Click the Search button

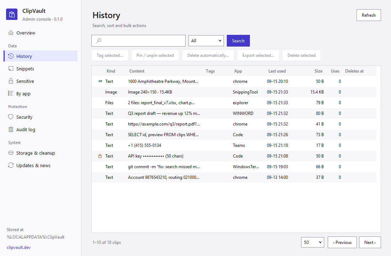tap(238, 41)
